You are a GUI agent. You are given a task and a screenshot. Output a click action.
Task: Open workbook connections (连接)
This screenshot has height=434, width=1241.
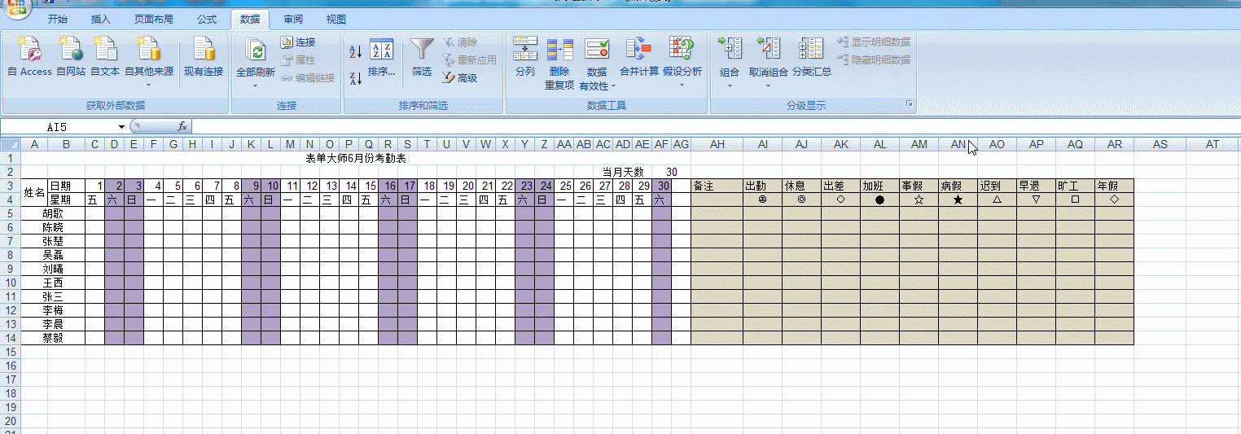click(298, 42)
